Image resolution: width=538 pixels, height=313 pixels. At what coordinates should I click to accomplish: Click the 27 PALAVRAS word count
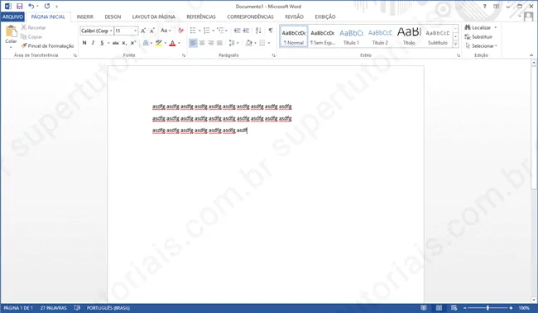pos(53,308)
